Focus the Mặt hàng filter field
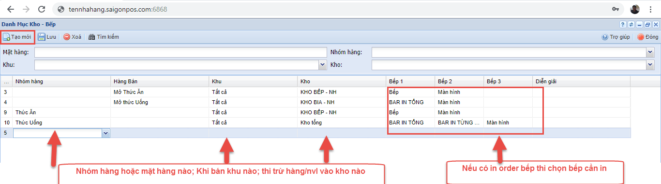Image resolution: width=661 pixels, height=184 pixels. point(180,52)
